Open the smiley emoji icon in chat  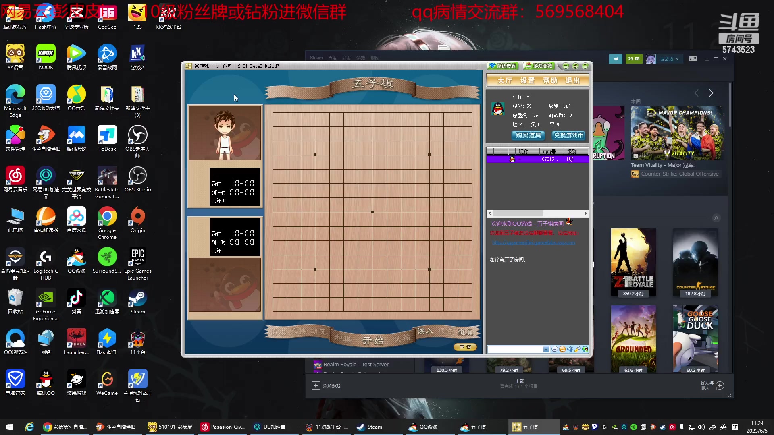(562, 349)
